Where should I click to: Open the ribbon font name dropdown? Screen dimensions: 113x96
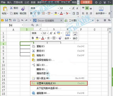click(x=58, y=8)
